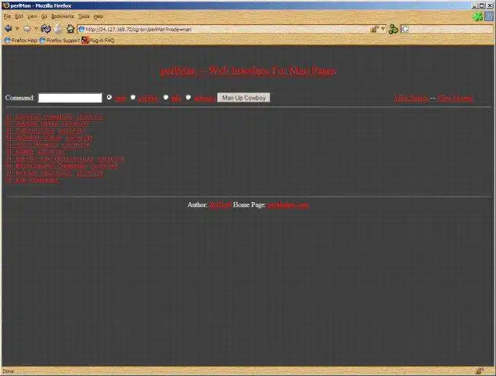Click the Done status bar text
Image resolution: width=496 pixels, height=376 pixels.
tap(9, 371)
